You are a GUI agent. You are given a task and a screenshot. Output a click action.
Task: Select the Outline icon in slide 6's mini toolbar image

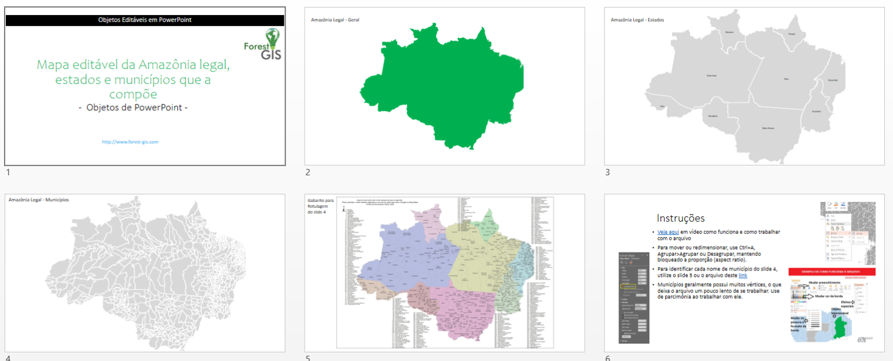point(843,205)
